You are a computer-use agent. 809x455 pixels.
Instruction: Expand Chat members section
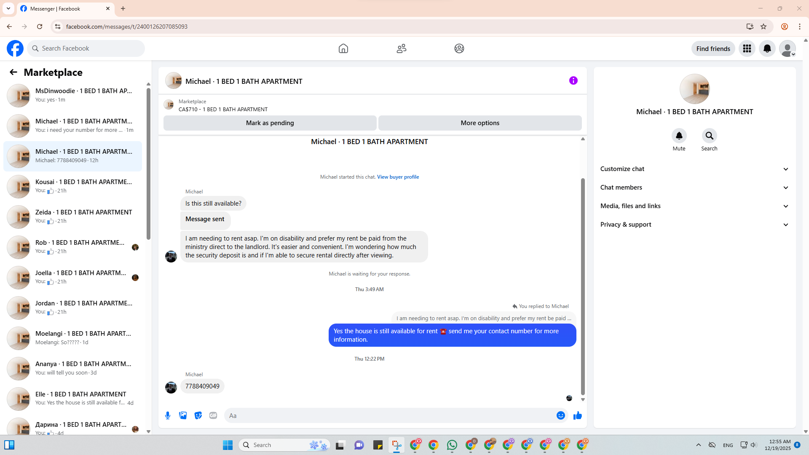(x=694, y=187)
